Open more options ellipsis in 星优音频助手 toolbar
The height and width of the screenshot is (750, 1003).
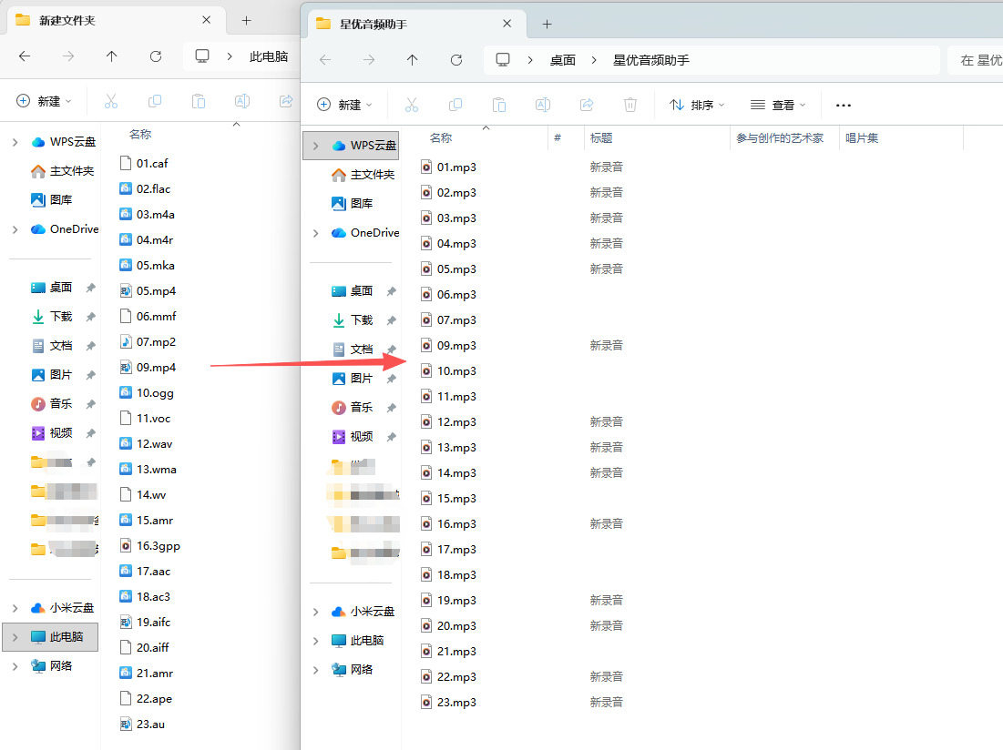coord(843,105)
